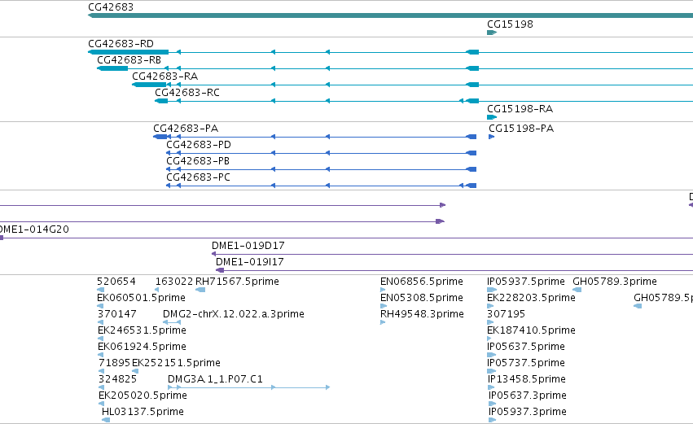Viewport: 693px width, 424px height.
Task: Click the CG42683-RD thick UTR exon block
Action: coord(129,52)
